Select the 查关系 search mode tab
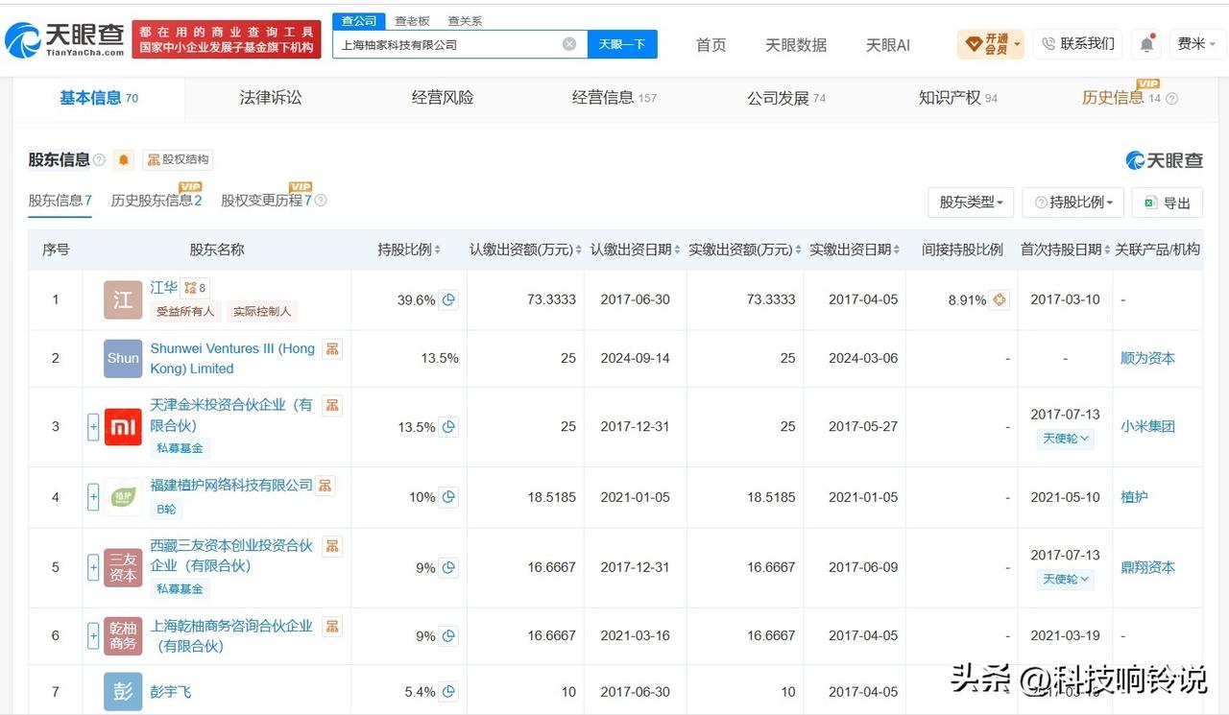 pos(466,21)
